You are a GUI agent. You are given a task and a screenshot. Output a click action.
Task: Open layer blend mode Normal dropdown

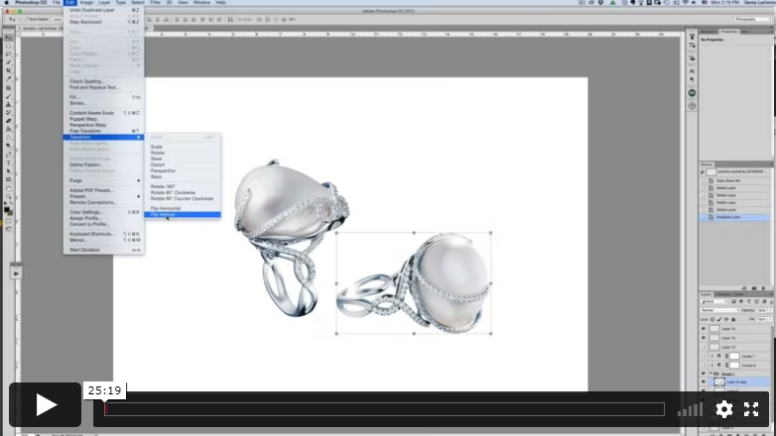click(720, 310)
